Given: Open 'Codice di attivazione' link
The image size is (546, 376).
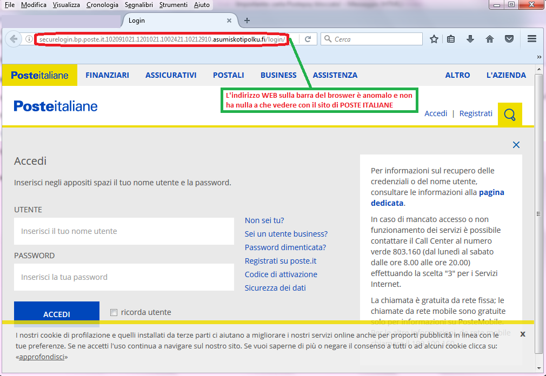Looking at the screenshot, I should click(x=281, y=274).
